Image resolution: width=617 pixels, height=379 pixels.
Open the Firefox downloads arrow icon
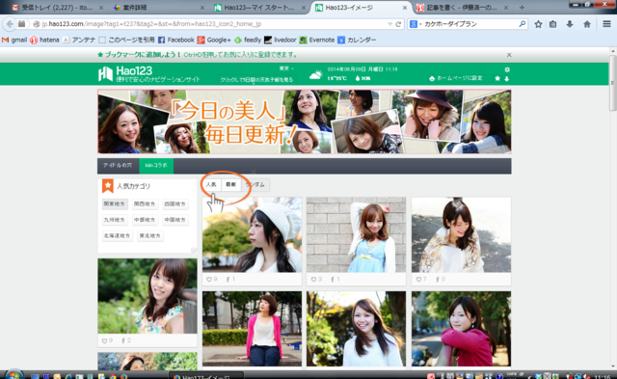(x=570, y=24)
